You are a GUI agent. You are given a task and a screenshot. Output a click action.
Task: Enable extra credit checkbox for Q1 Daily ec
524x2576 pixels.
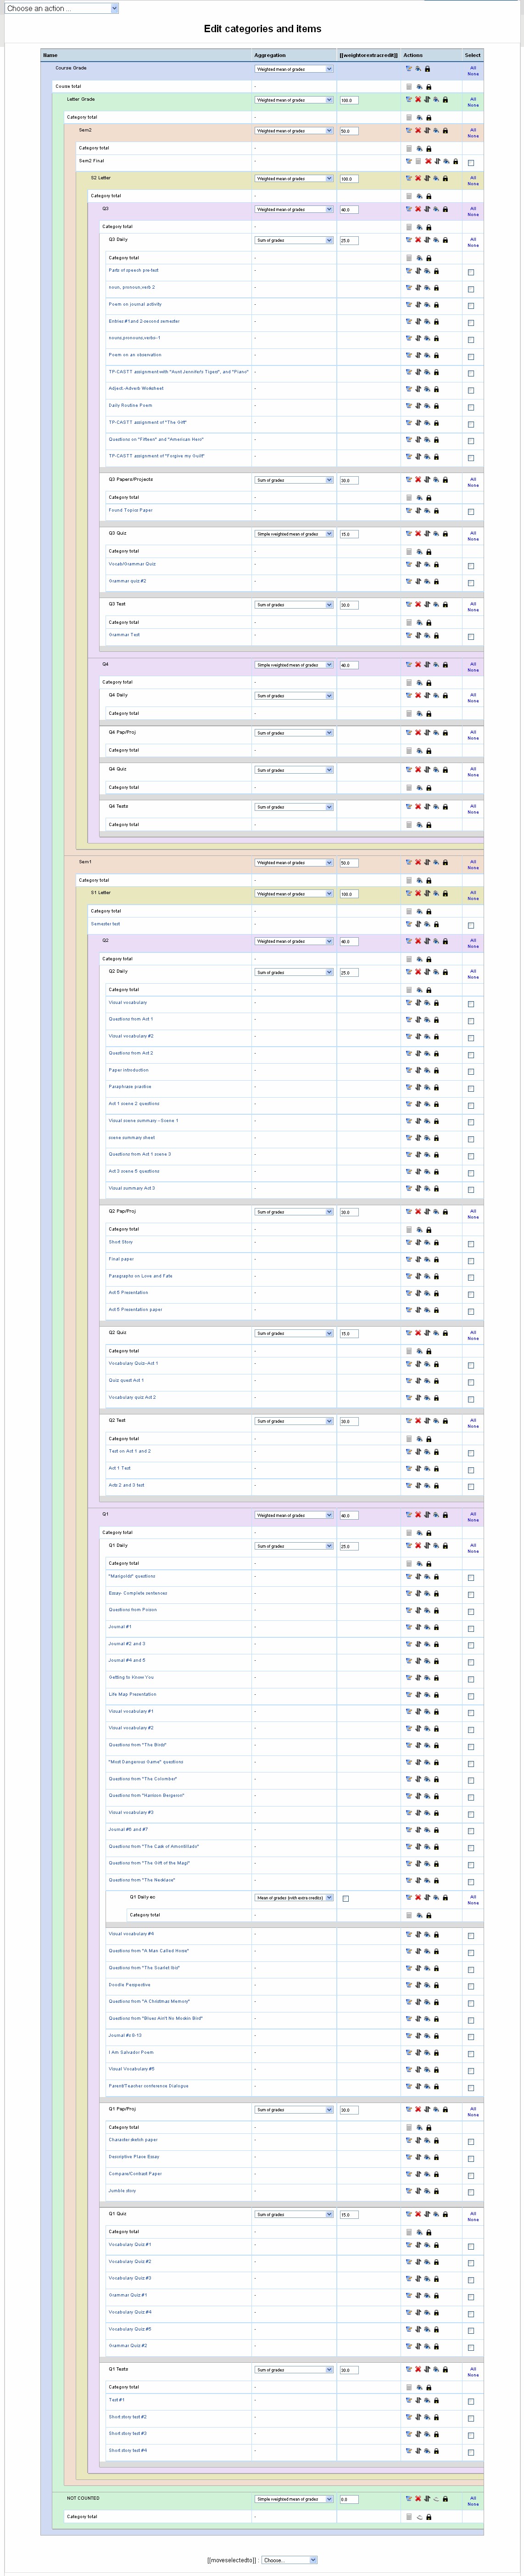[346, 1899]
